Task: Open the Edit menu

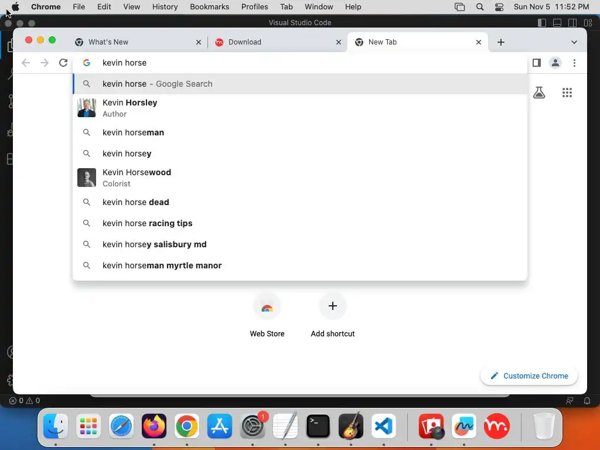Action: pyautogui.click(x=104, y=7)
